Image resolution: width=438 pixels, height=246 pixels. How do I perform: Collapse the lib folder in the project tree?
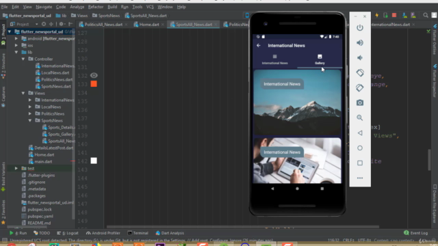[x=16, y=52]
